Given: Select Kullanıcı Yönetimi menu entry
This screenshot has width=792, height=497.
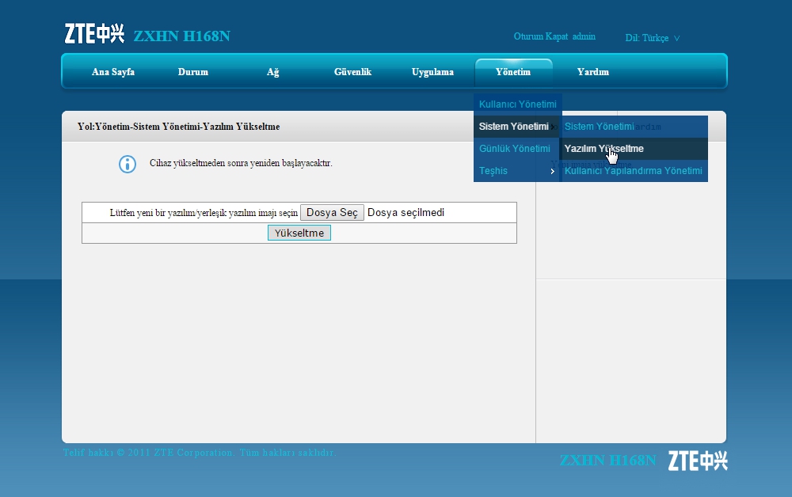Looking at the screenshot, I should [518, 104].
